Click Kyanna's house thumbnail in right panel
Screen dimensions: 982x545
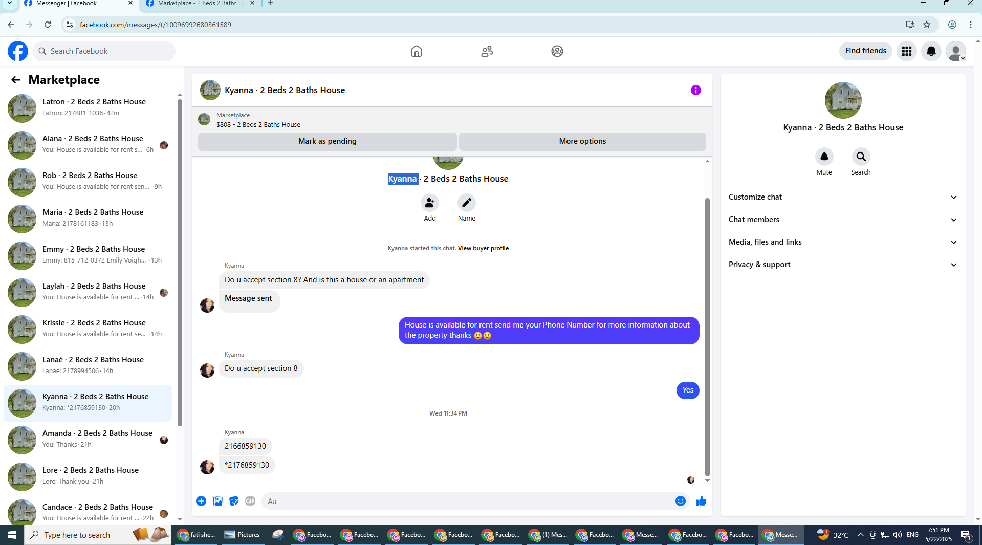pos(843,100)
